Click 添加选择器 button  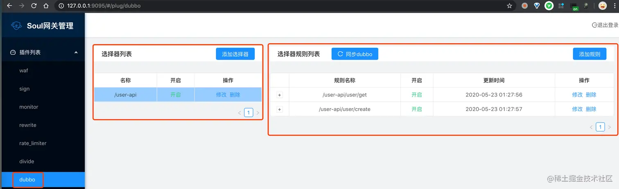pos(235,54)
